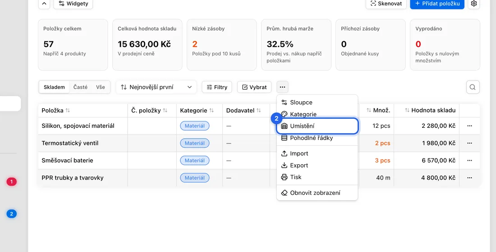Click the 1 980,00 Kč stock value
496x252 pixels.
pyautogui.click(x=439, y=143)
